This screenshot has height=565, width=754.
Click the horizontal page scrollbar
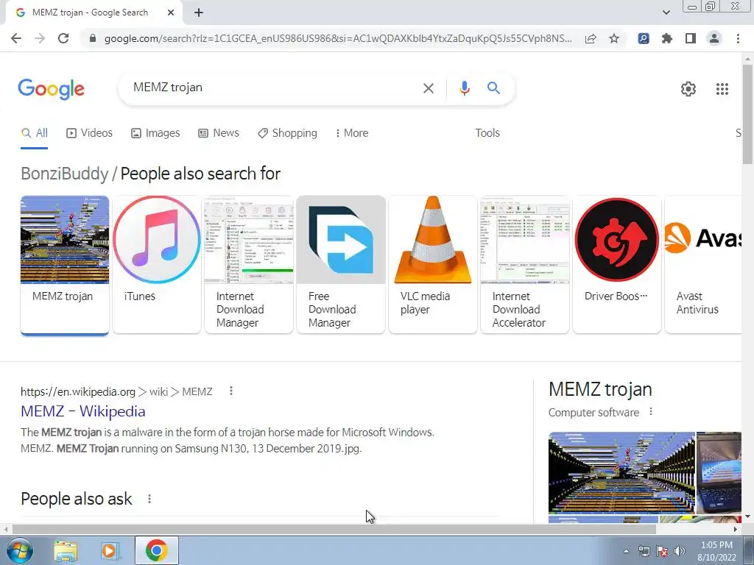pos(334,529)
